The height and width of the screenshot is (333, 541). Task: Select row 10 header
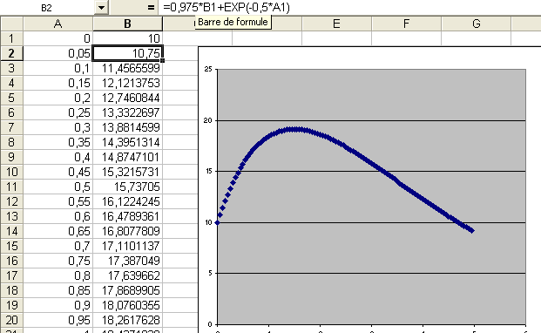point(11,172)
